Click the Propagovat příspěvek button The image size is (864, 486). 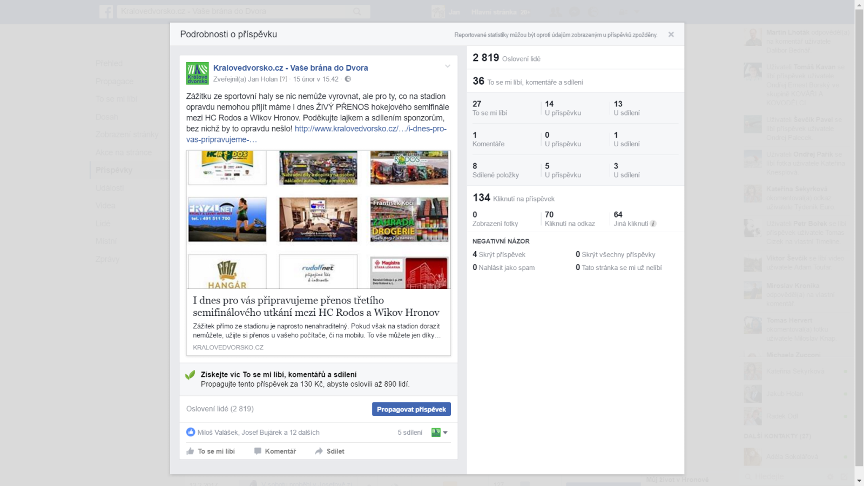click(x=411, y=409)
